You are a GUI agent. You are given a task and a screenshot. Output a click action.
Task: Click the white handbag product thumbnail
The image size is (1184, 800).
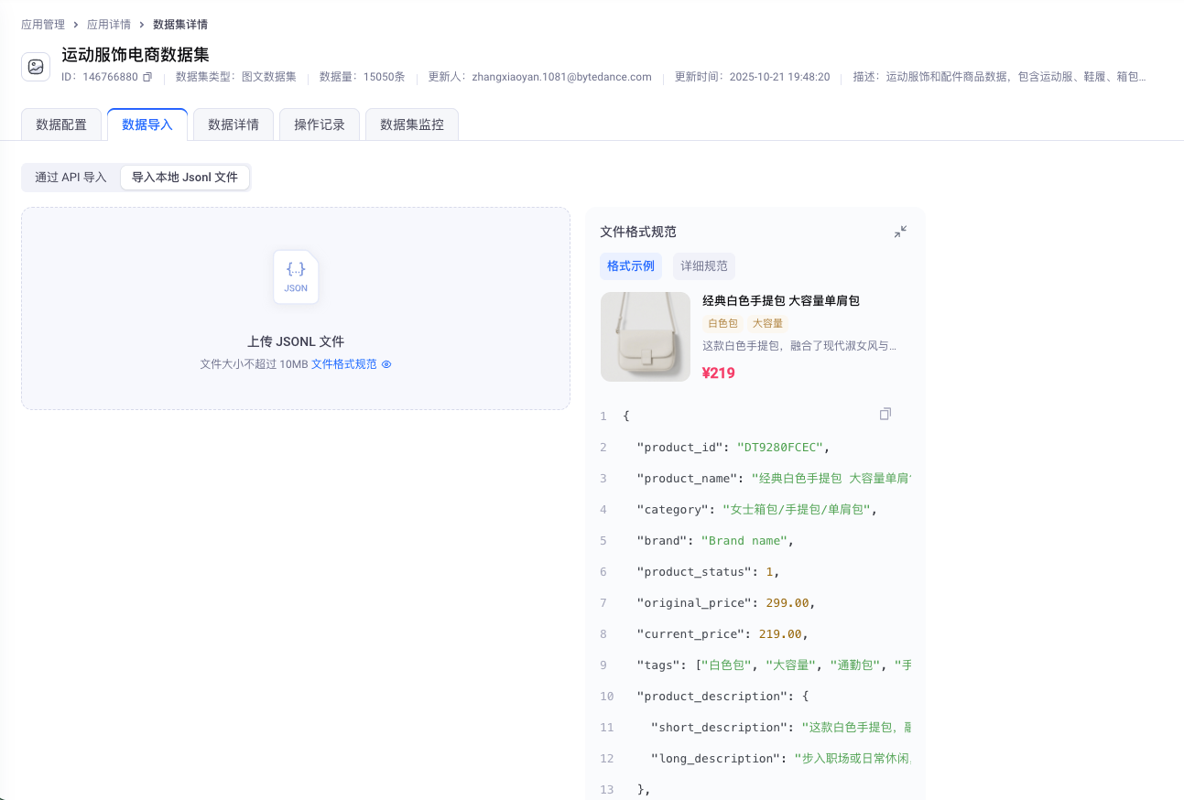(x=646, y=337)
